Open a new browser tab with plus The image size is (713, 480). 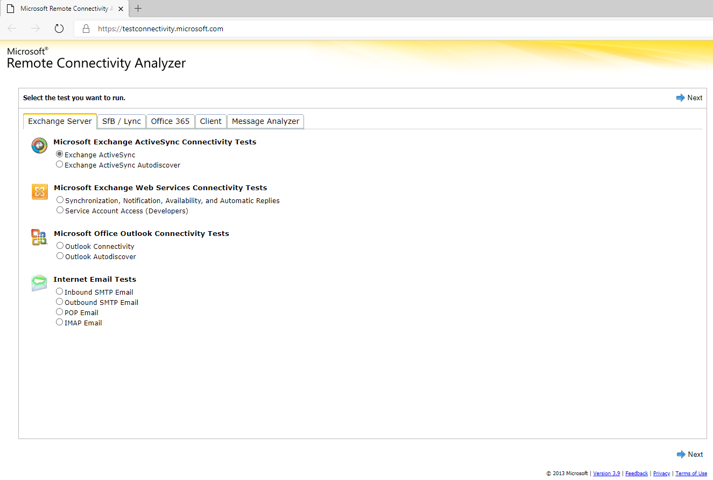(x=138, y=9)
